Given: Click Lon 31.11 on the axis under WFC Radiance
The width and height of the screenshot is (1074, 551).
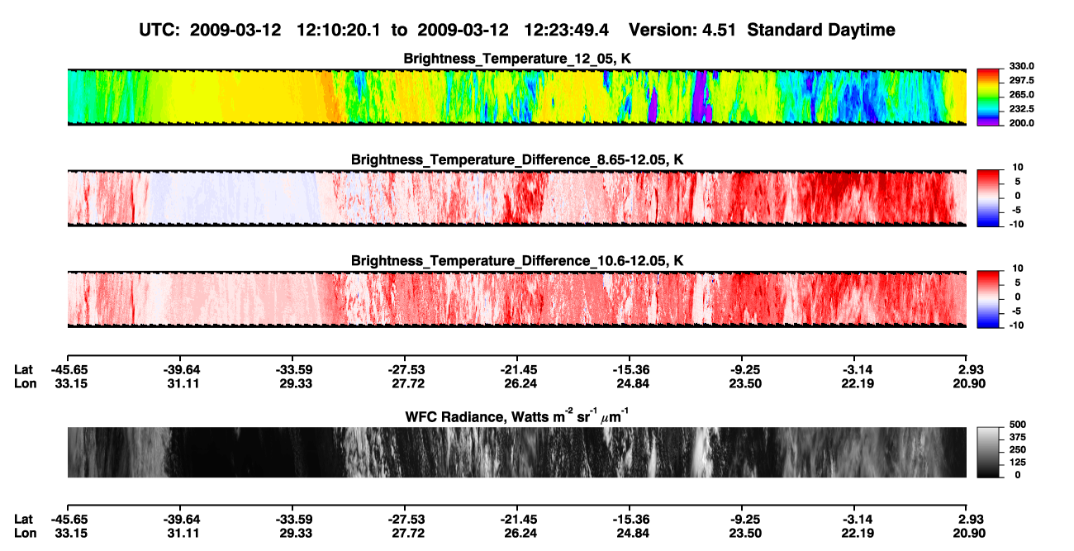Looking at the screenshot, I should coord(182,532).
